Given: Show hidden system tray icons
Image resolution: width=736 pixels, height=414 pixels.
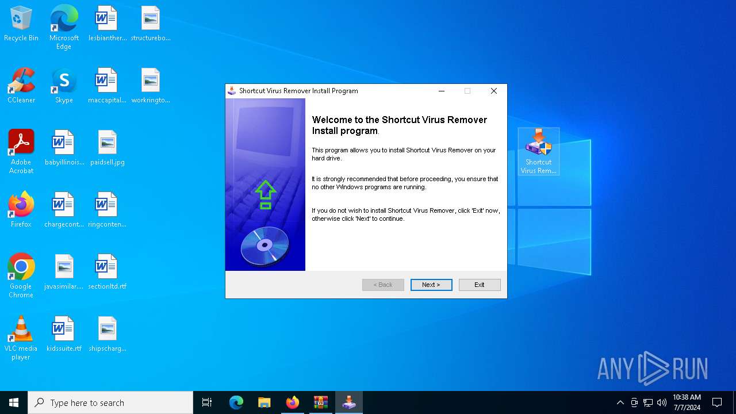Looking at the screenshot, I should [620, 402].
